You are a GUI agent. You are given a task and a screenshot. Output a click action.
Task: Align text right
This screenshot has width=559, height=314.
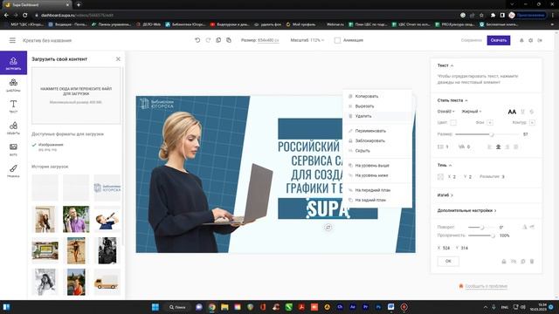(507, 147)
